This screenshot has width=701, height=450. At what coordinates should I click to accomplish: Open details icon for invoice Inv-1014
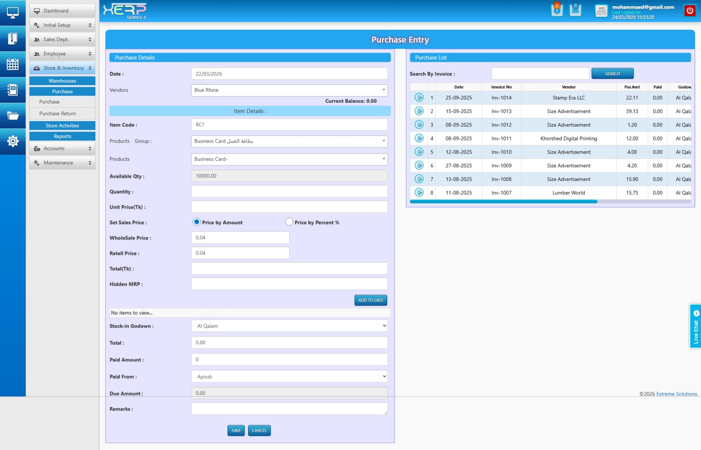[419, 98]
